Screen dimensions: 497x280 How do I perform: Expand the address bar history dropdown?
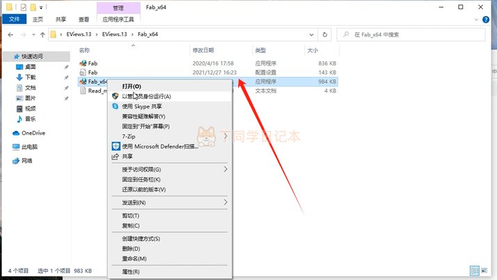311,35
